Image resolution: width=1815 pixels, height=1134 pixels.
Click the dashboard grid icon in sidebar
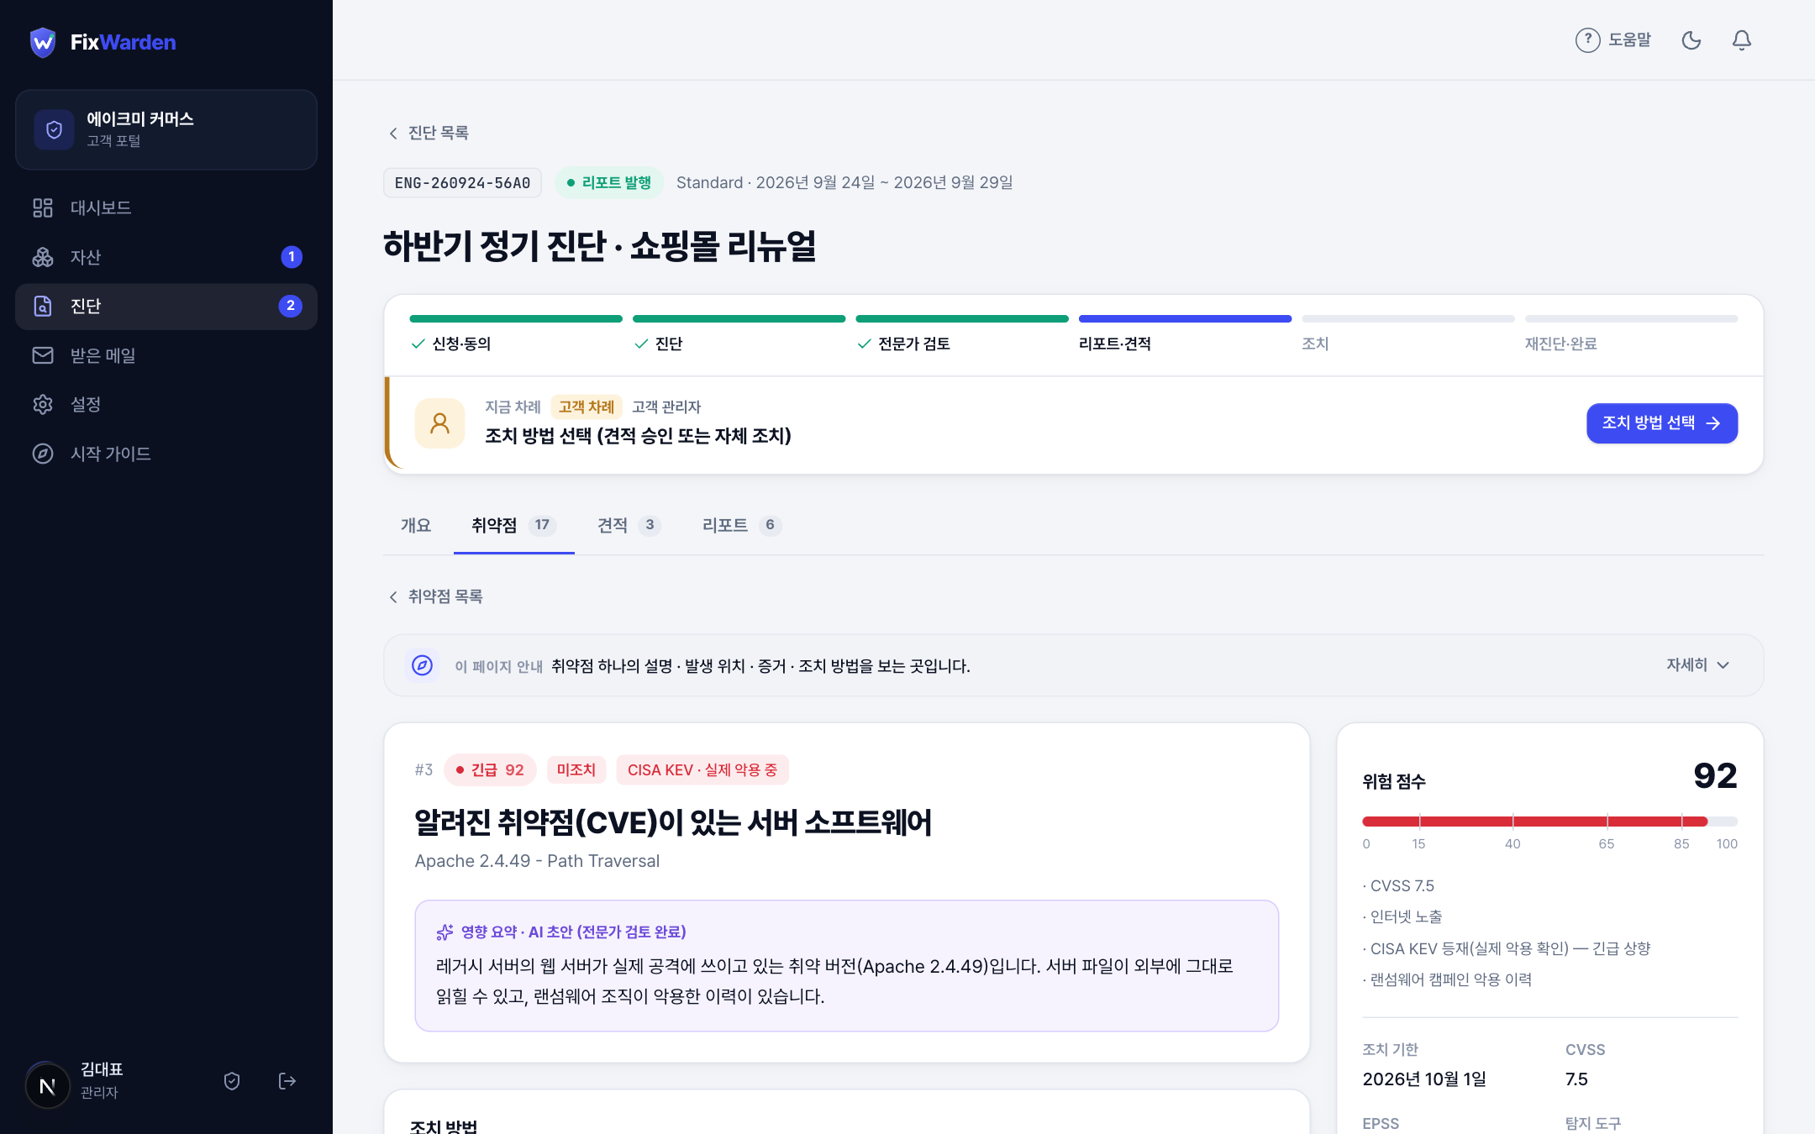pyautogui.click(x=43, y=207)
